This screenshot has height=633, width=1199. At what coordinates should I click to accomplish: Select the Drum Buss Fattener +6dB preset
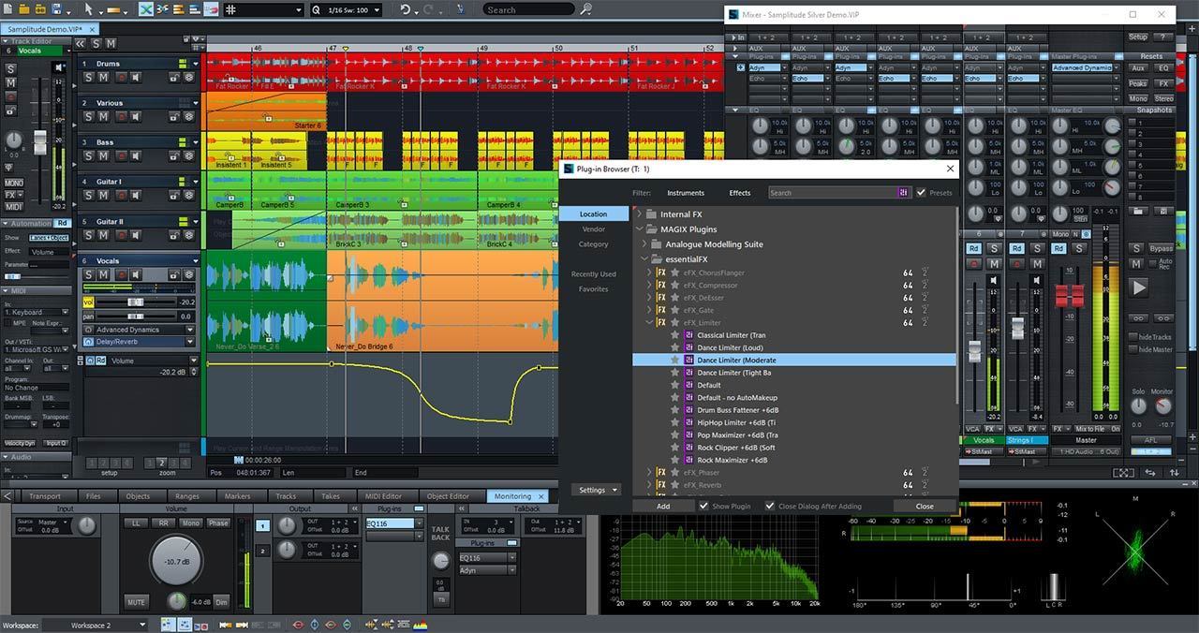click(737, 410)
